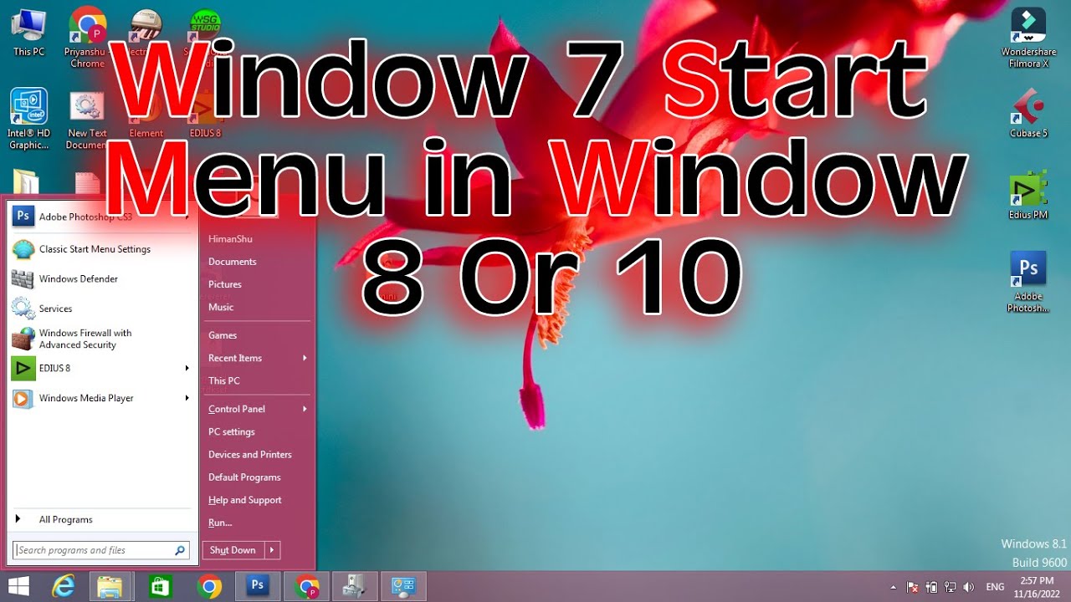Select the Cubase 5 desktop icon

pos(1028,115)
